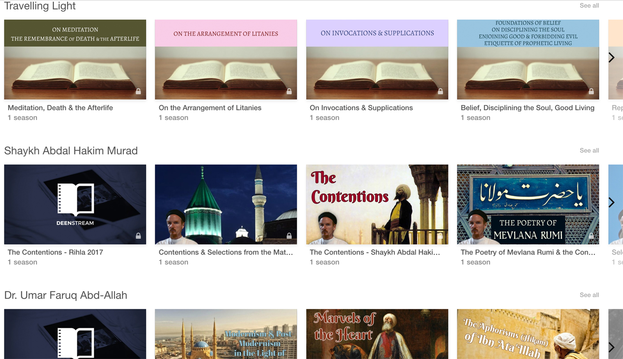Click the lock icon on Meditation, Death thumbnail
The height and width of the screenshot is (359, 623).
[138, 91]
